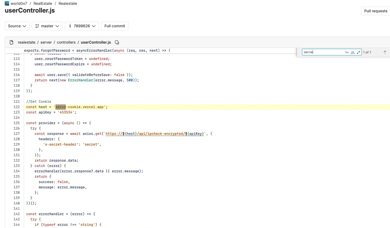Navigate to the world0x7 workspace link
390x228 pixels.
click(x=18, y=3)
